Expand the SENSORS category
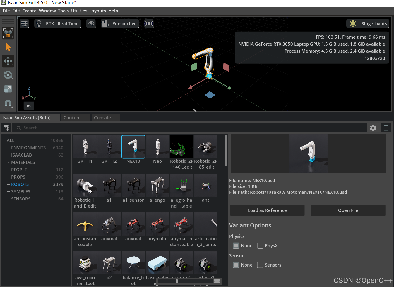The width and height of the screenshot is (394, 287). click(8, 199)
